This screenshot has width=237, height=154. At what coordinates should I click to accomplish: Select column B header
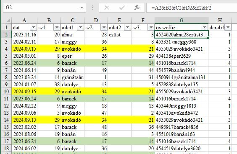click(49, 20)
